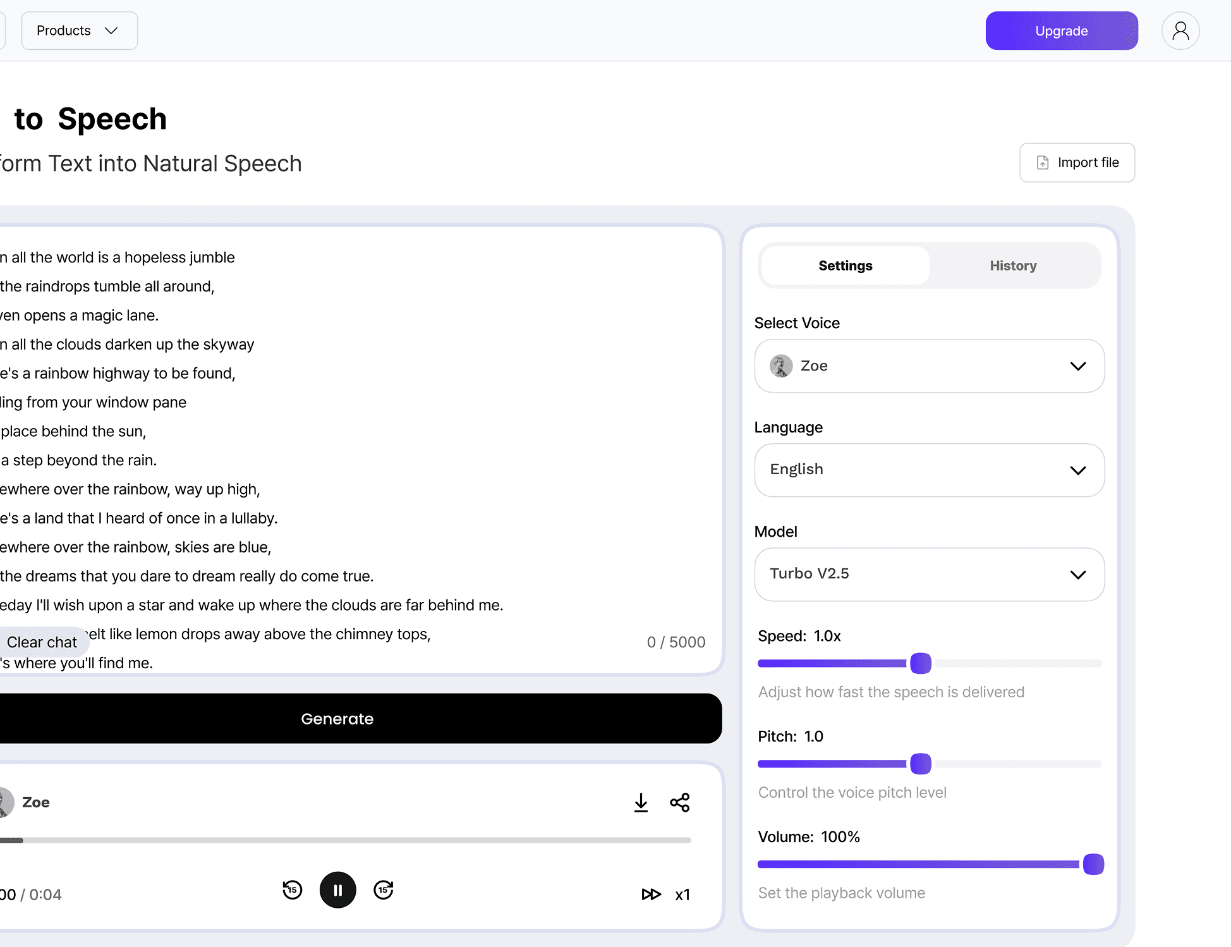Share the generated audio clip
This screenshot has height=947, width=1231.
(x=680, y=802)
